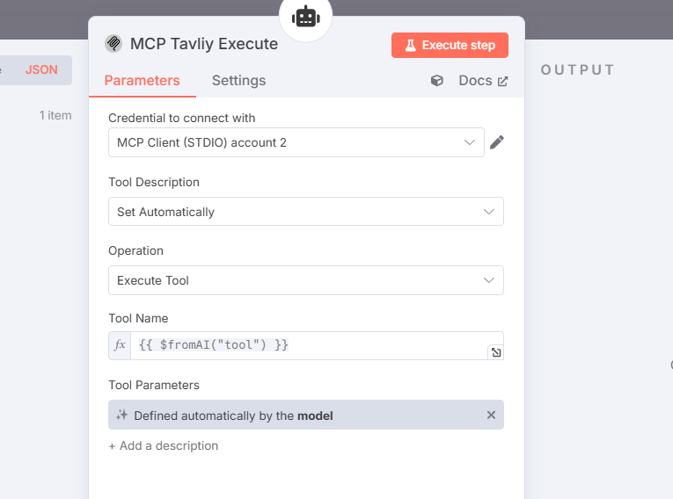Expand the Tool Description dropdown

coord(306,212)
